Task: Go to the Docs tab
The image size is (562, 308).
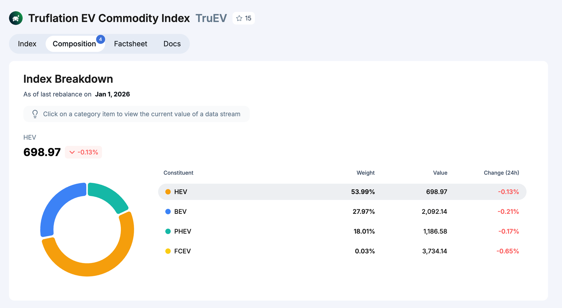Action: point(172,44)
